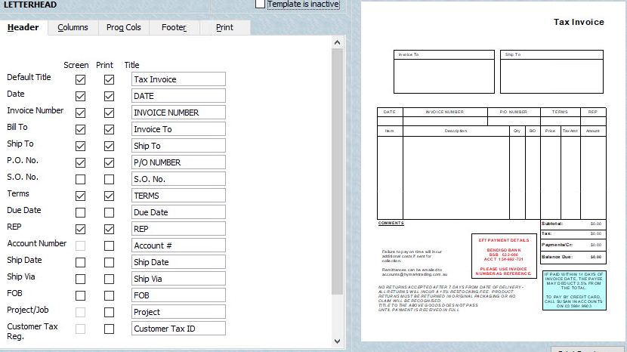
Task: Enable Print checkbox for Customer Tax Reg.
Action: pos(109,329)
